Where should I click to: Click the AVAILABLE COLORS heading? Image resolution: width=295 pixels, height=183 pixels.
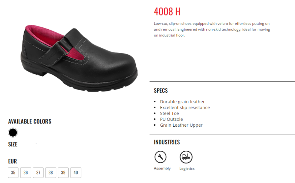(x=30, y=121)
